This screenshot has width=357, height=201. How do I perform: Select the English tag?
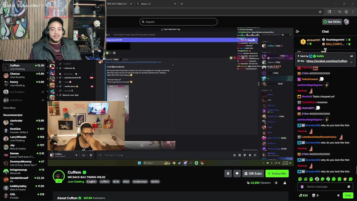[x=91, y=182]
